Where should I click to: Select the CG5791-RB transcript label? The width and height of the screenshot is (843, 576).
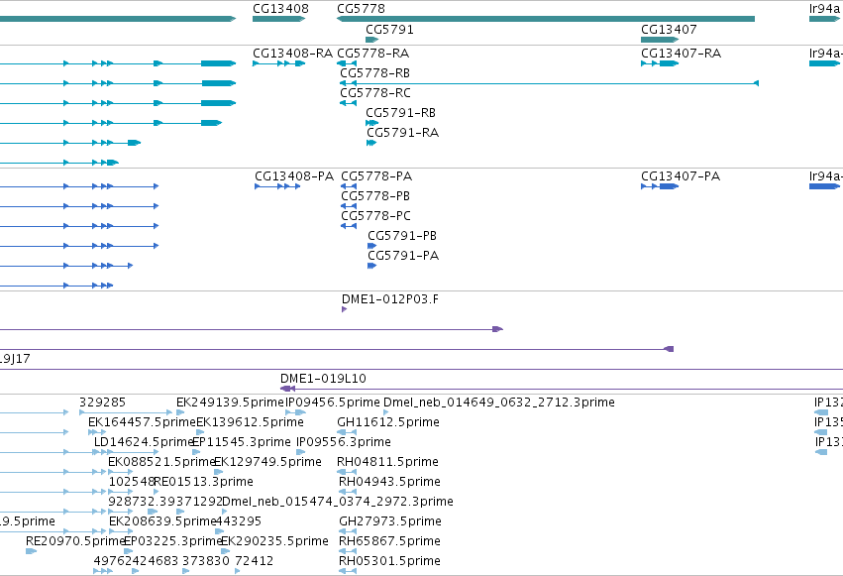point(400,113)
